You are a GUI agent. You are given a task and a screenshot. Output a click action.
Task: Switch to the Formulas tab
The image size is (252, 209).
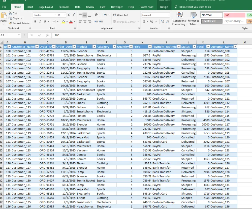(x=64, y=7)
